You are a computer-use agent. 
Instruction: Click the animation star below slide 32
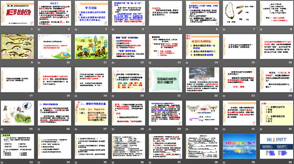(261, 129)
